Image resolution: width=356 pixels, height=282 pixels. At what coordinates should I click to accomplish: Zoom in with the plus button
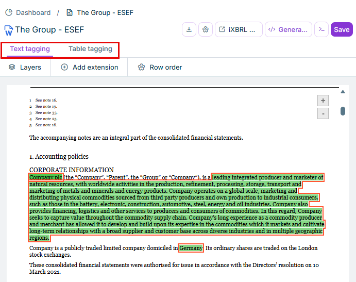[x=323, y=101]
